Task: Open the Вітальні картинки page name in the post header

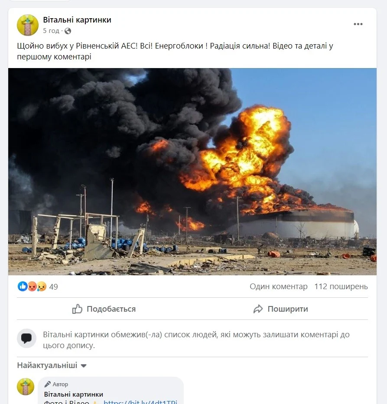Action: [x=77, y=20]
